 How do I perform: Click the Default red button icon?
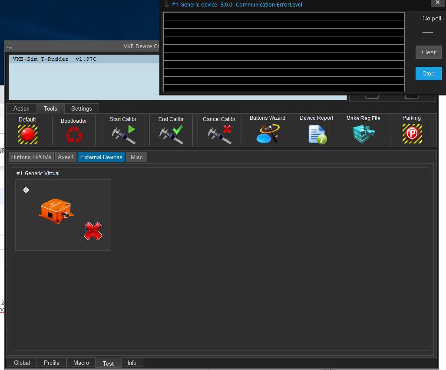[28, 134]
